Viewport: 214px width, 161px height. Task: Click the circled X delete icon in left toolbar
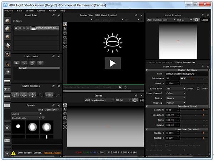(7, 128)
